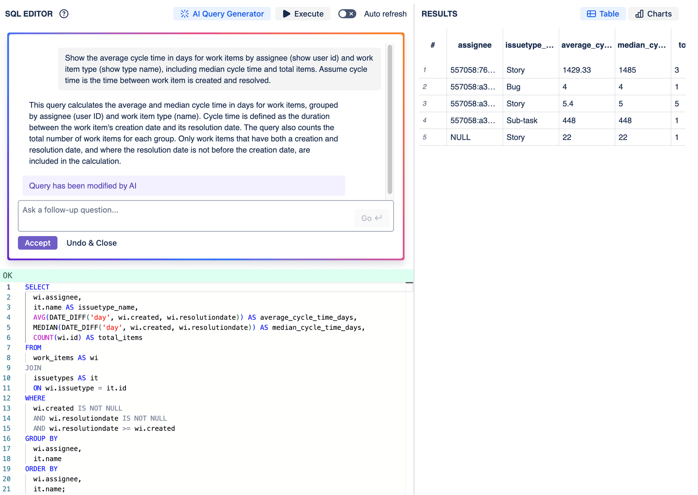Accept the AI-modified query
The width and height of the screenshot is (698, 495).
(x=37, y=243)
